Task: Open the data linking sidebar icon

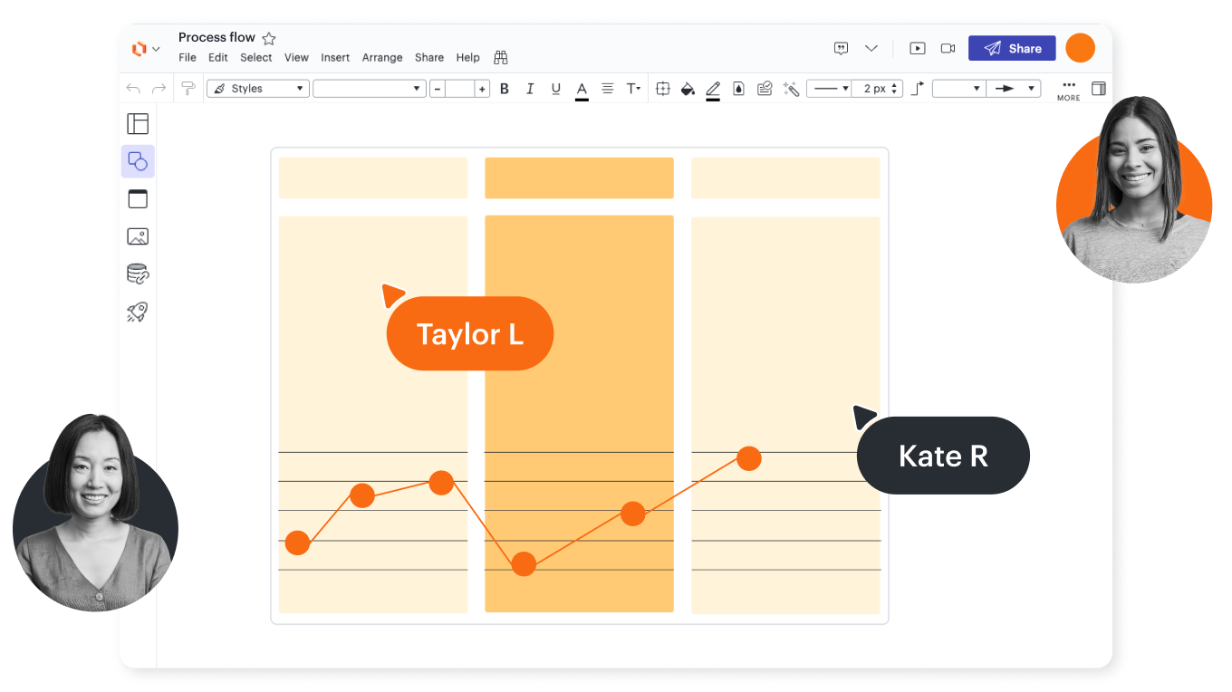Action: click(x=138, y=274)
